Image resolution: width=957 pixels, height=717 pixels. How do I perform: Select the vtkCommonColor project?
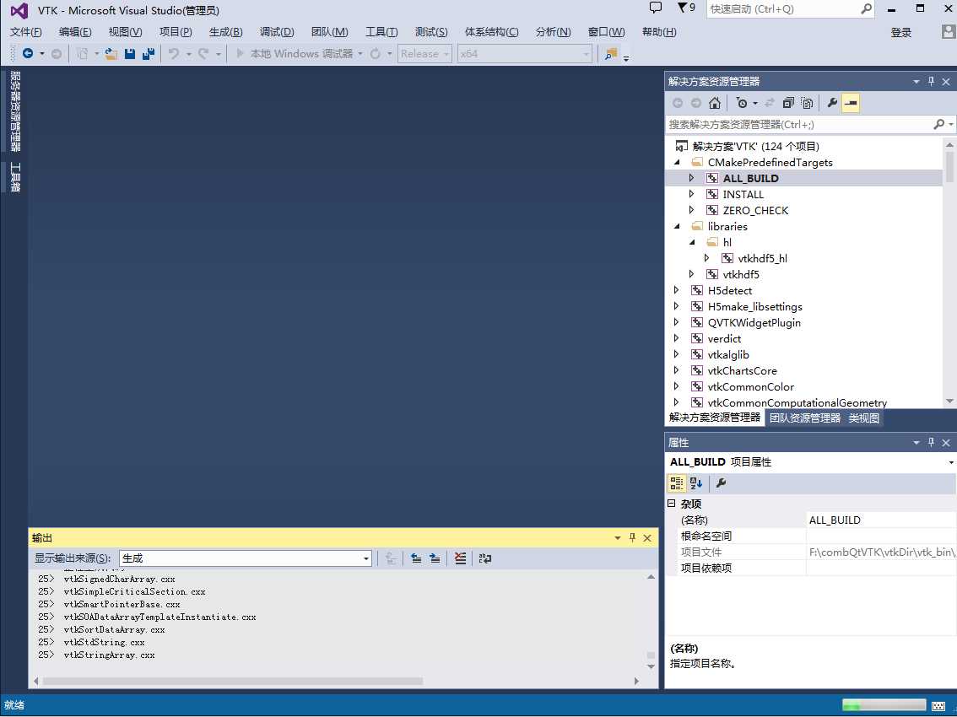(751, 387)
